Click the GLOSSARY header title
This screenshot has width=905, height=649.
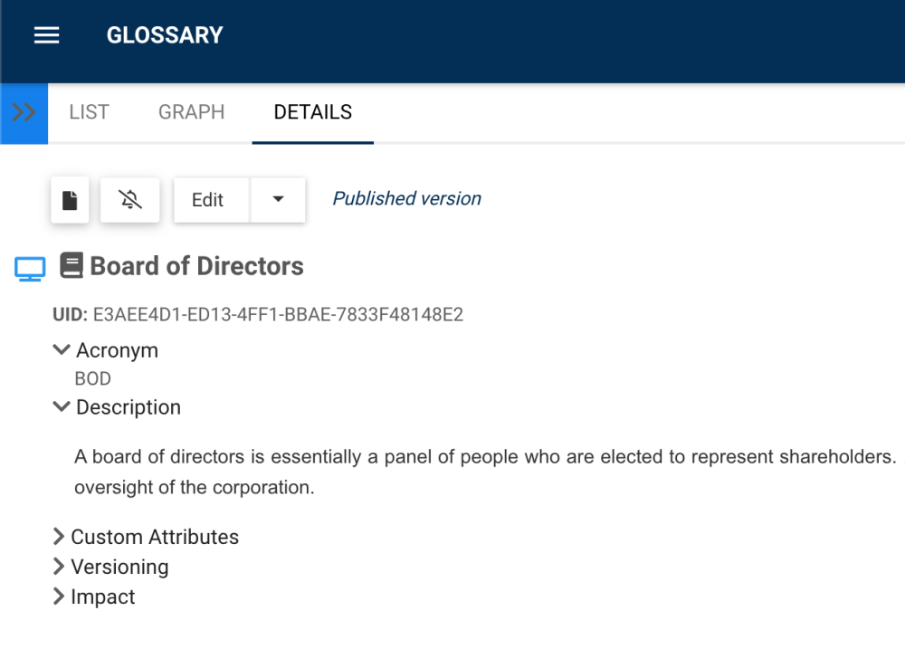(165, 35)
